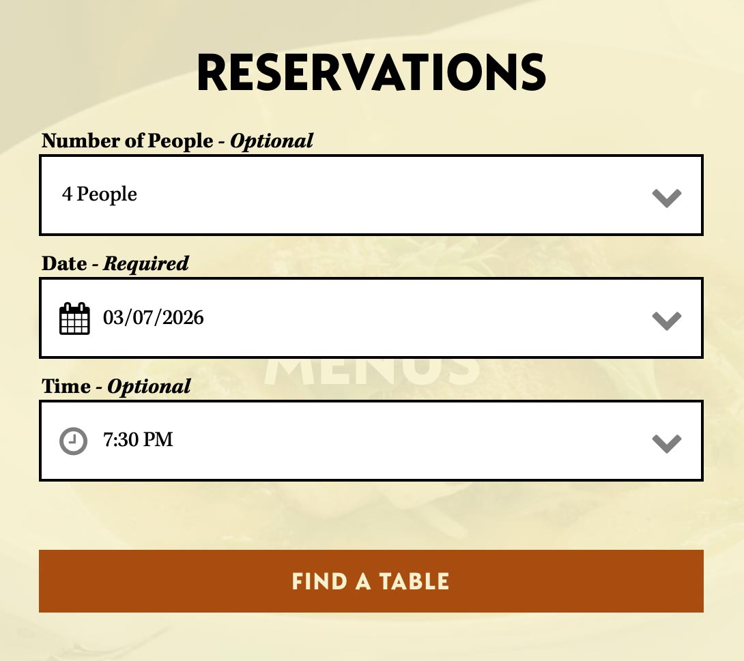The height and width of the screenshot is (661, 744).
Task: Click the chevron arrow in Number of People
Action: [x=666, y=198]
